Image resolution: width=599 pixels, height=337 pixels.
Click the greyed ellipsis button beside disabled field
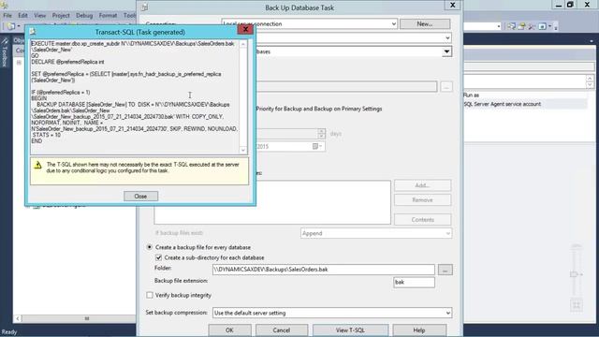(446, 87)
